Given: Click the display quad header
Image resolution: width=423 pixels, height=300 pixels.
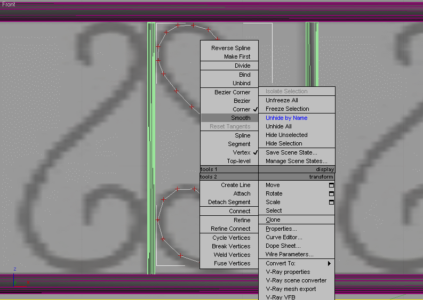Looking at the screenshot, I should [x=297, y=169].
